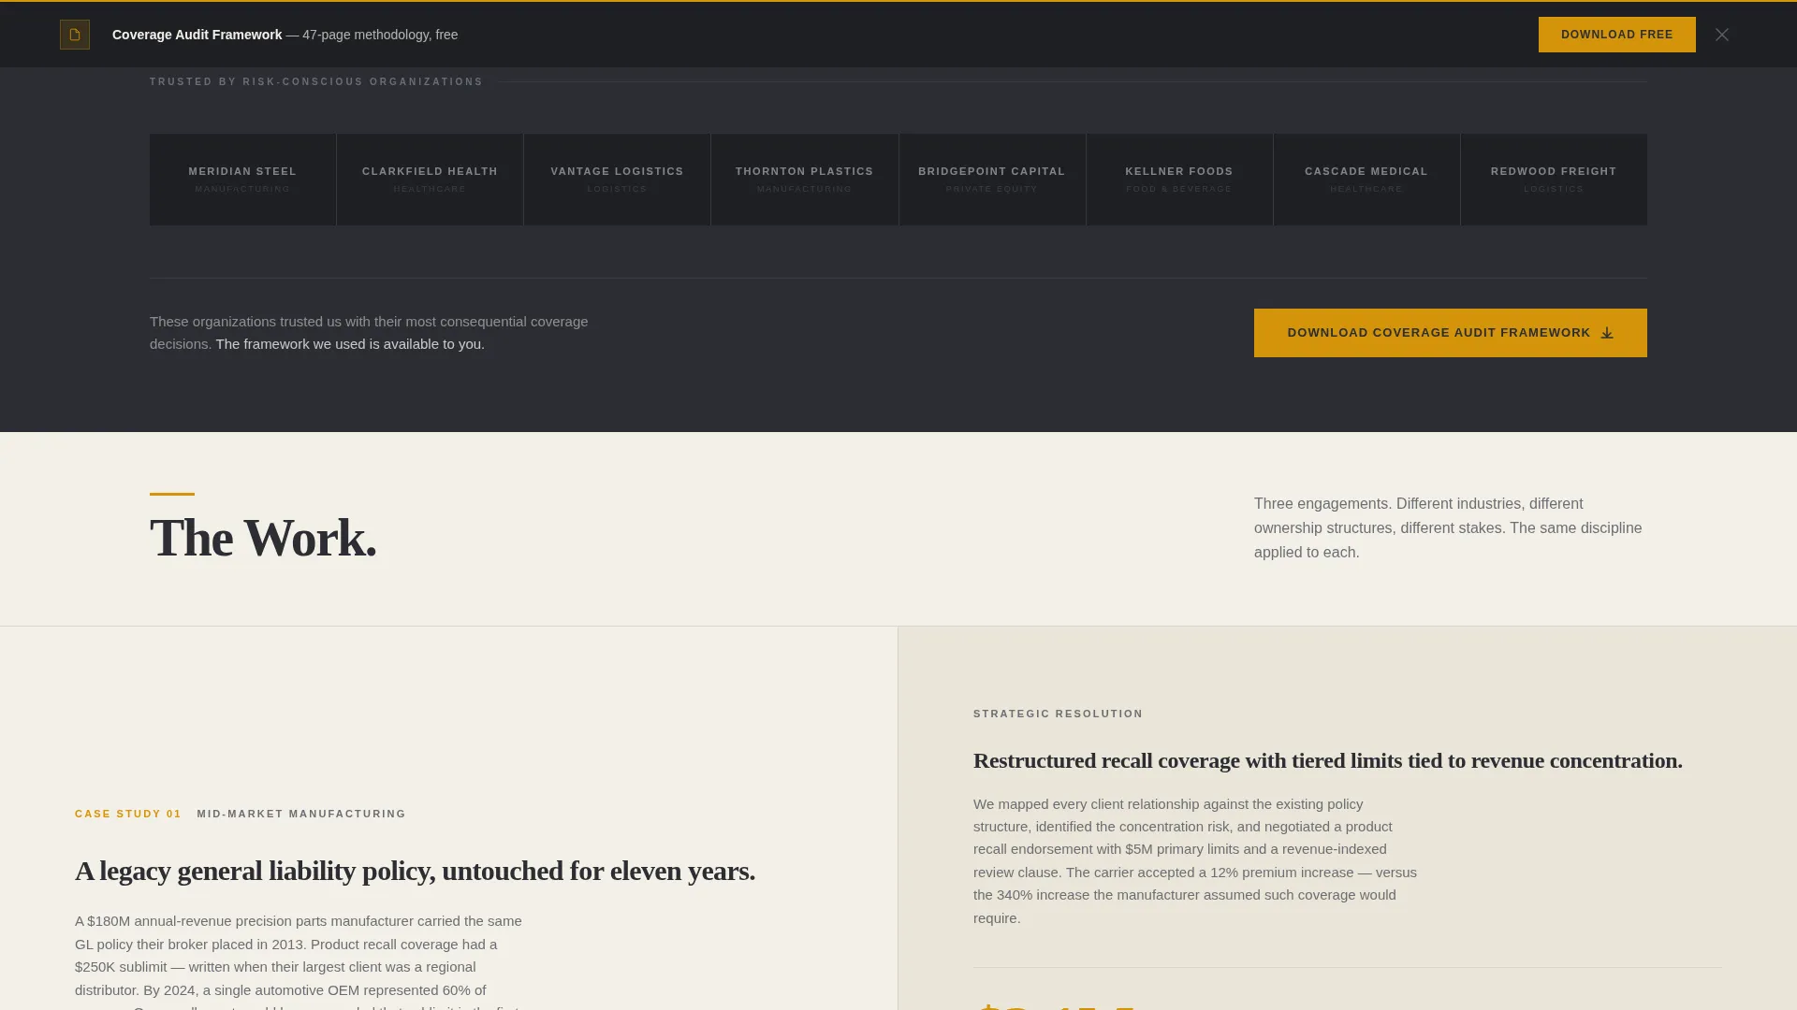This screenshot has width=1797, height=1010.
Task: Select the Clarkfield Health client card
Action: 430,180
